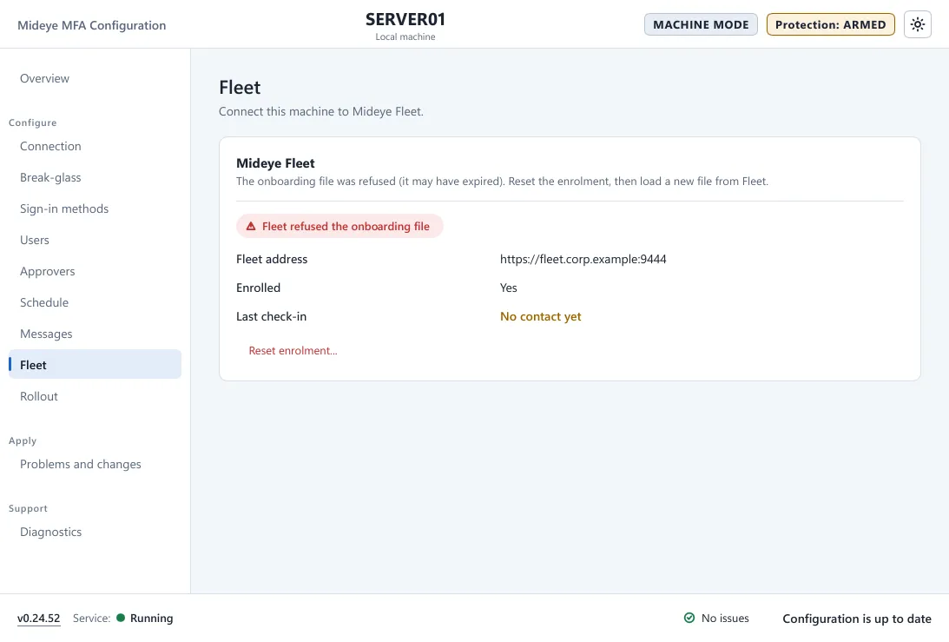This screenshot has height=642, width=949.
Task: Click the No issues checkmark icon
Action: [689, 618]
